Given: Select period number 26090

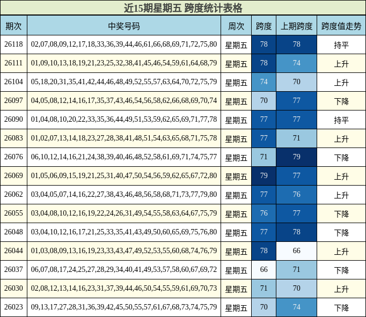Looking at the screenshot, I should (x=13, y=119).
